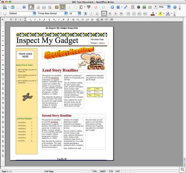Apply the Font Color swatch

[153, 13]
